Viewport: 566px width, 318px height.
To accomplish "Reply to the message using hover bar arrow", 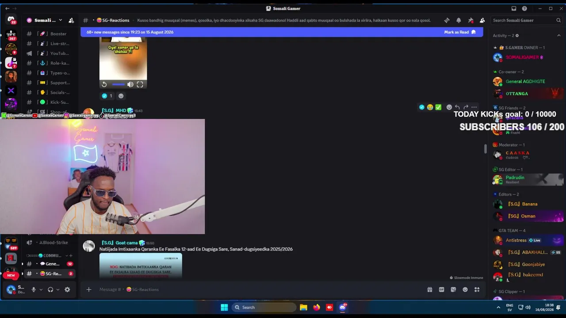I will point(457,107).
